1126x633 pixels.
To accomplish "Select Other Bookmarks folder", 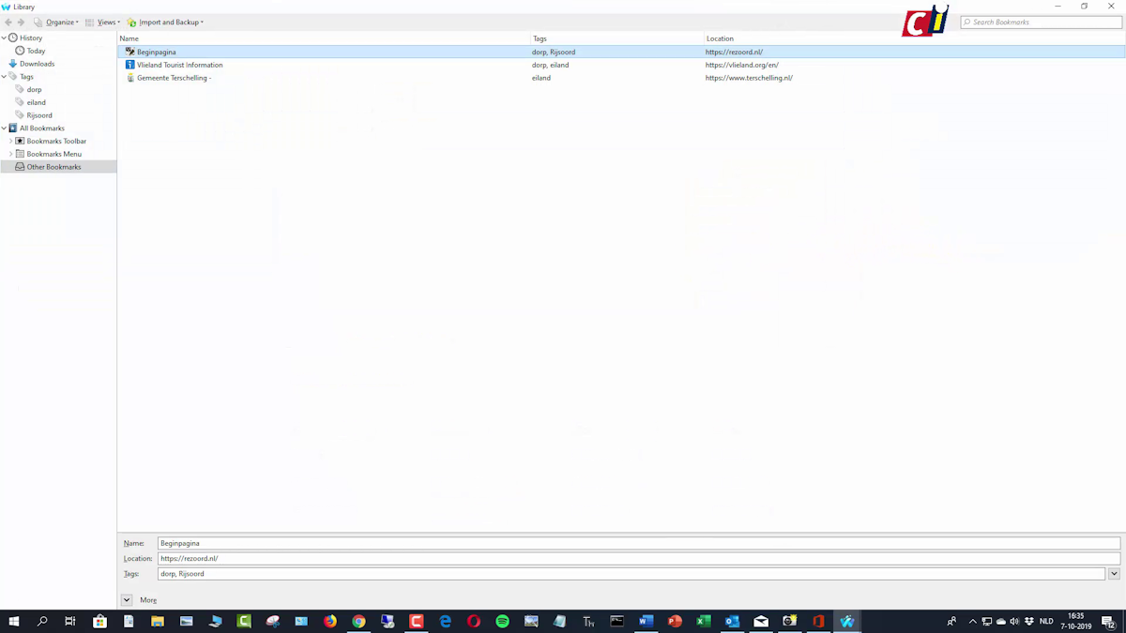I will (53, 167).
